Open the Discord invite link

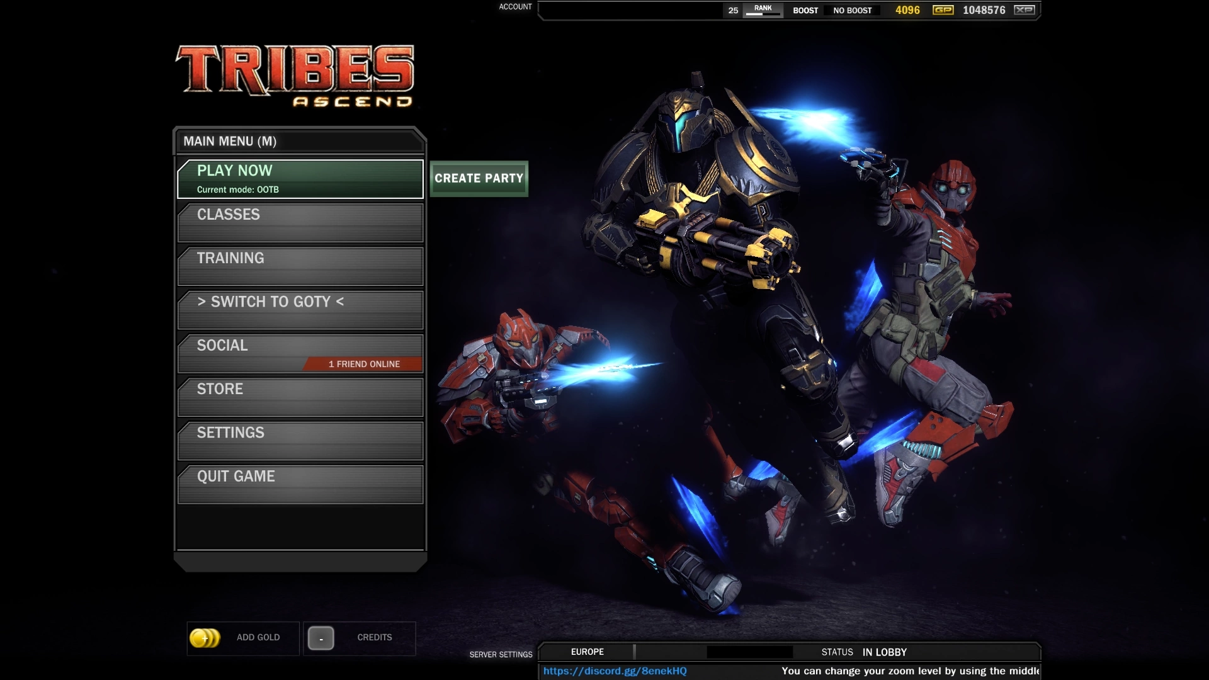click(x=615, y=671)
